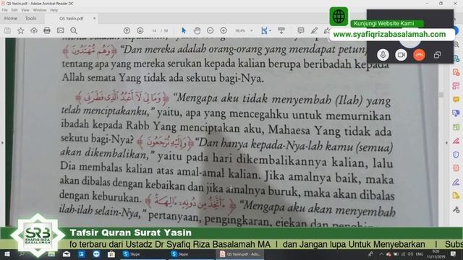Select the QS Yasin.pdf document tab

(x=71, y=19)
